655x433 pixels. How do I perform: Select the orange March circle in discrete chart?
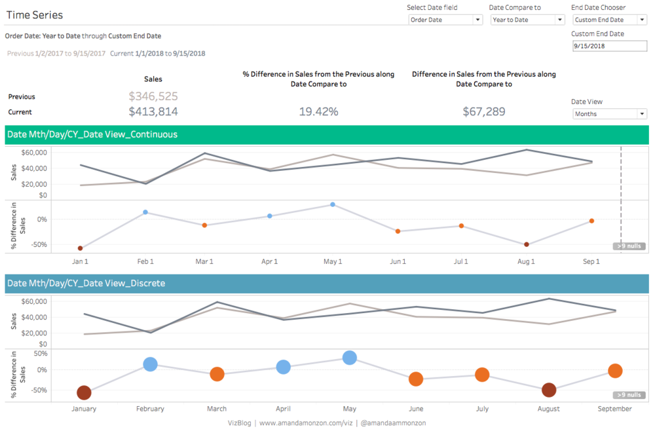(x=217, y=374)
